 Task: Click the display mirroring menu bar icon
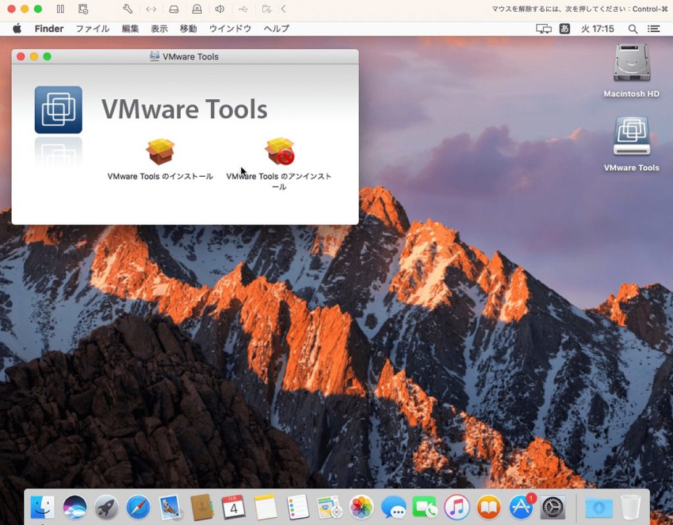544,29
